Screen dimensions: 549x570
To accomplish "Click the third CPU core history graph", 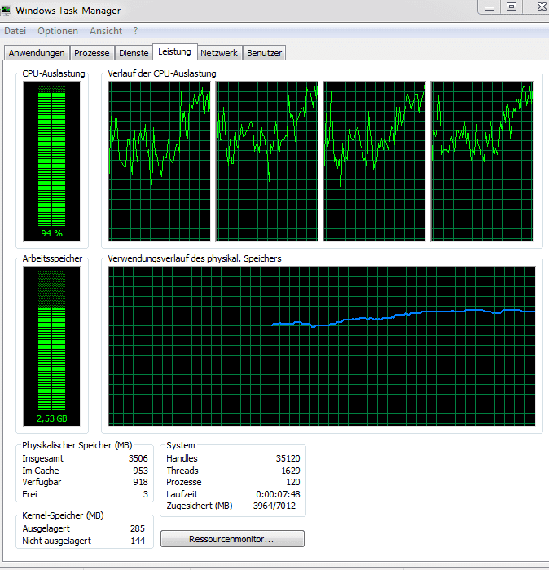I will [x=375, y=161].
